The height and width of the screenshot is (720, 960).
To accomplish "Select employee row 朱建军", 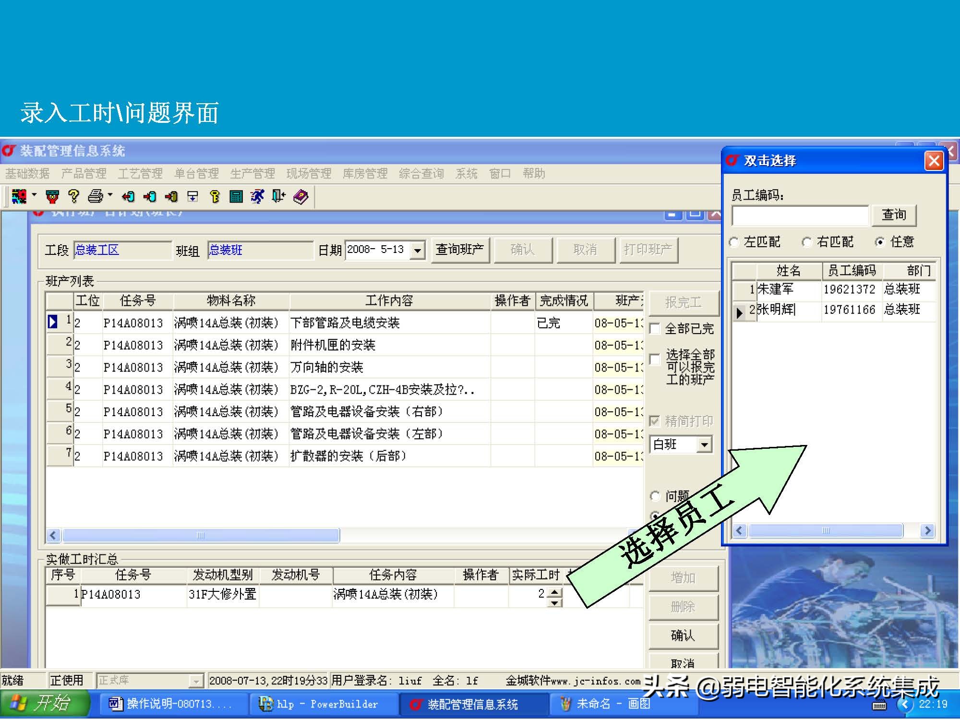I will 834,289.
